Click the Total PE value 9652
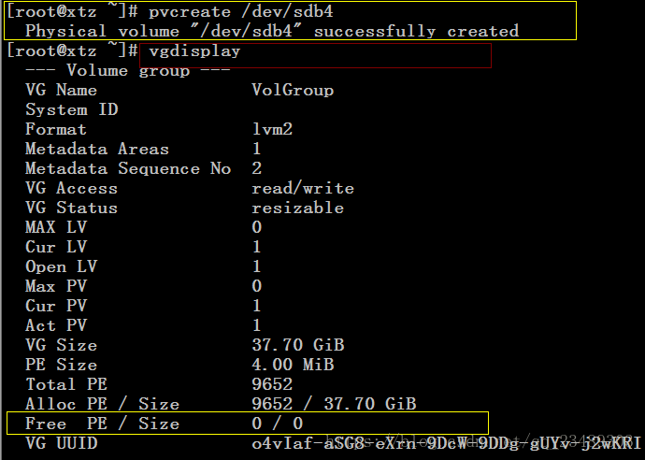This screenshot has width=645, height=460. click(x=272, y=384)
